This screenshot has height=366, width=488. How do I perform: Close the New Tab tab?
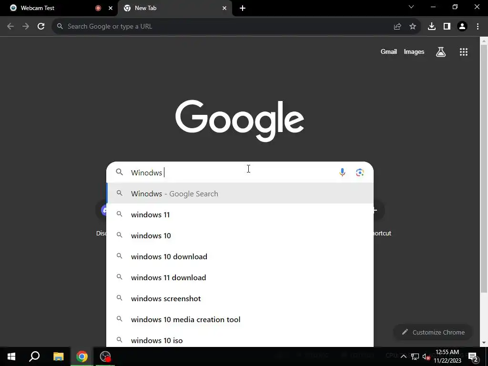click(224, 8)
